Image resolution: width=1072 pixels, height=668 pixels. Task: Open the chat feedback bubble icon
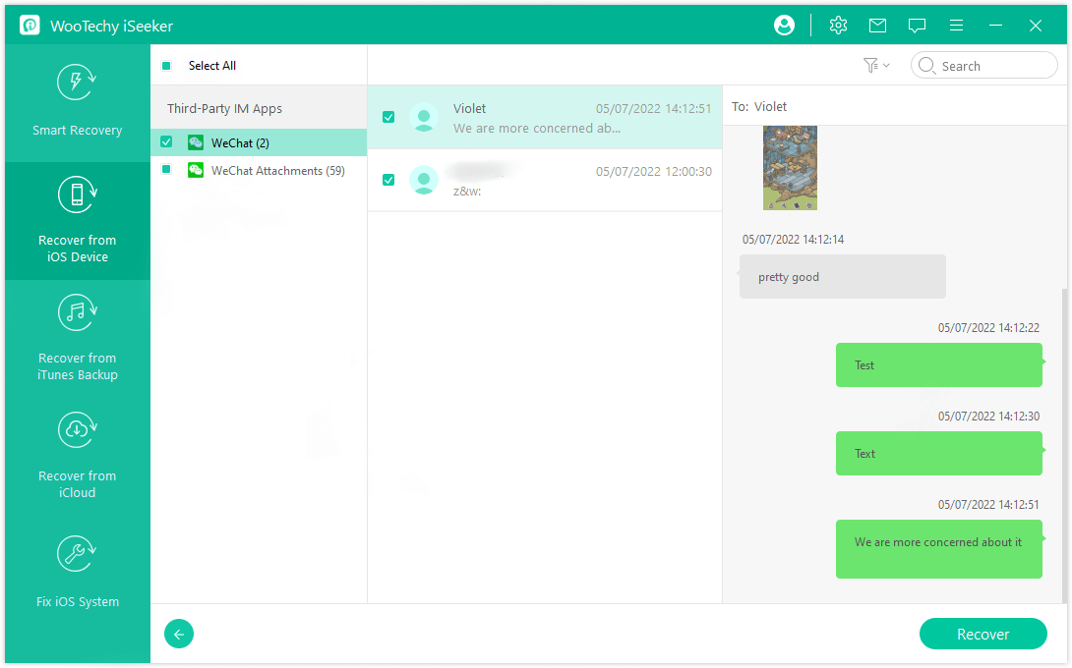pyautogui.click(x=917, y=25)
